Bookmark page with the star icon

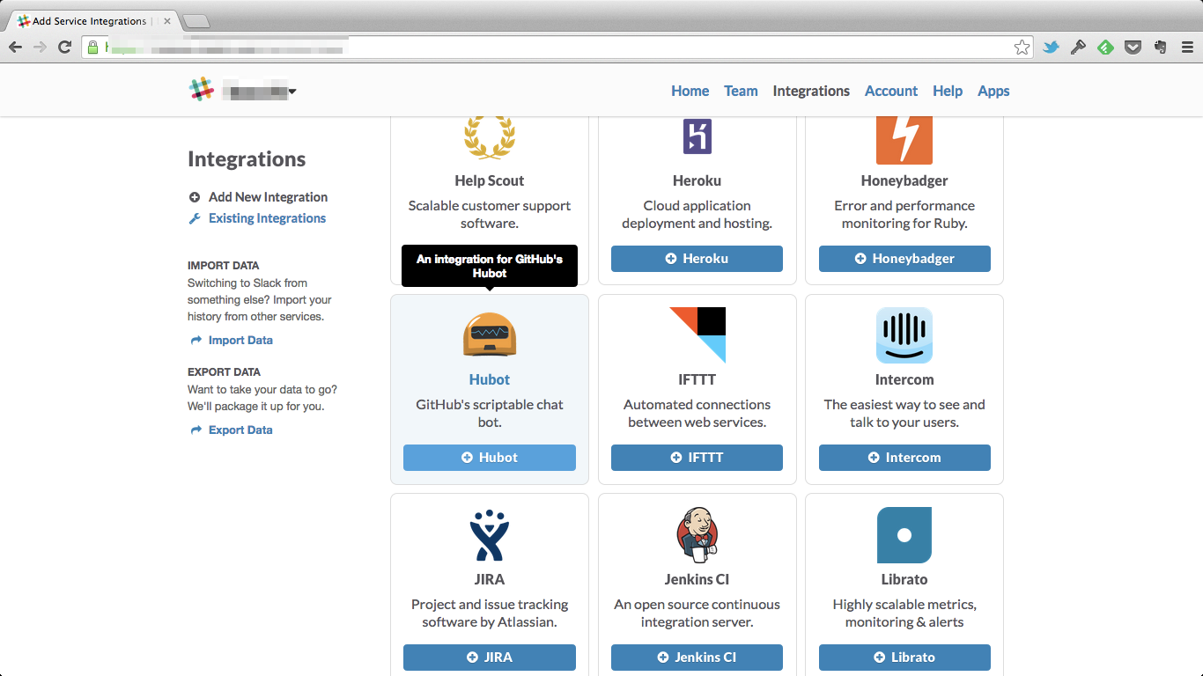pos(1022,48)
